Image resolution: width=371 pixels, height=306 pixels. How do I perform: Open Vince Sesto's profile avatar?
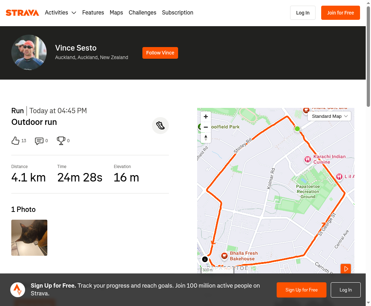pyautogui.click(x=29, y=52)
